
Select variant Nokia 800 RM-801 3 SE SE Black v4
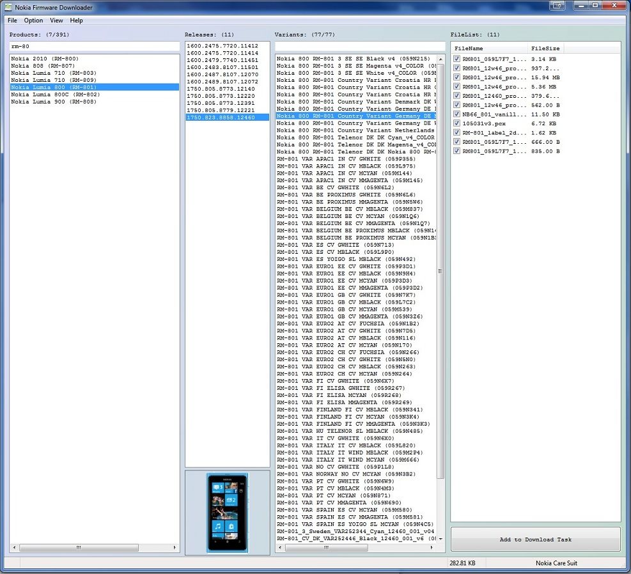click(x=356, y=58)
